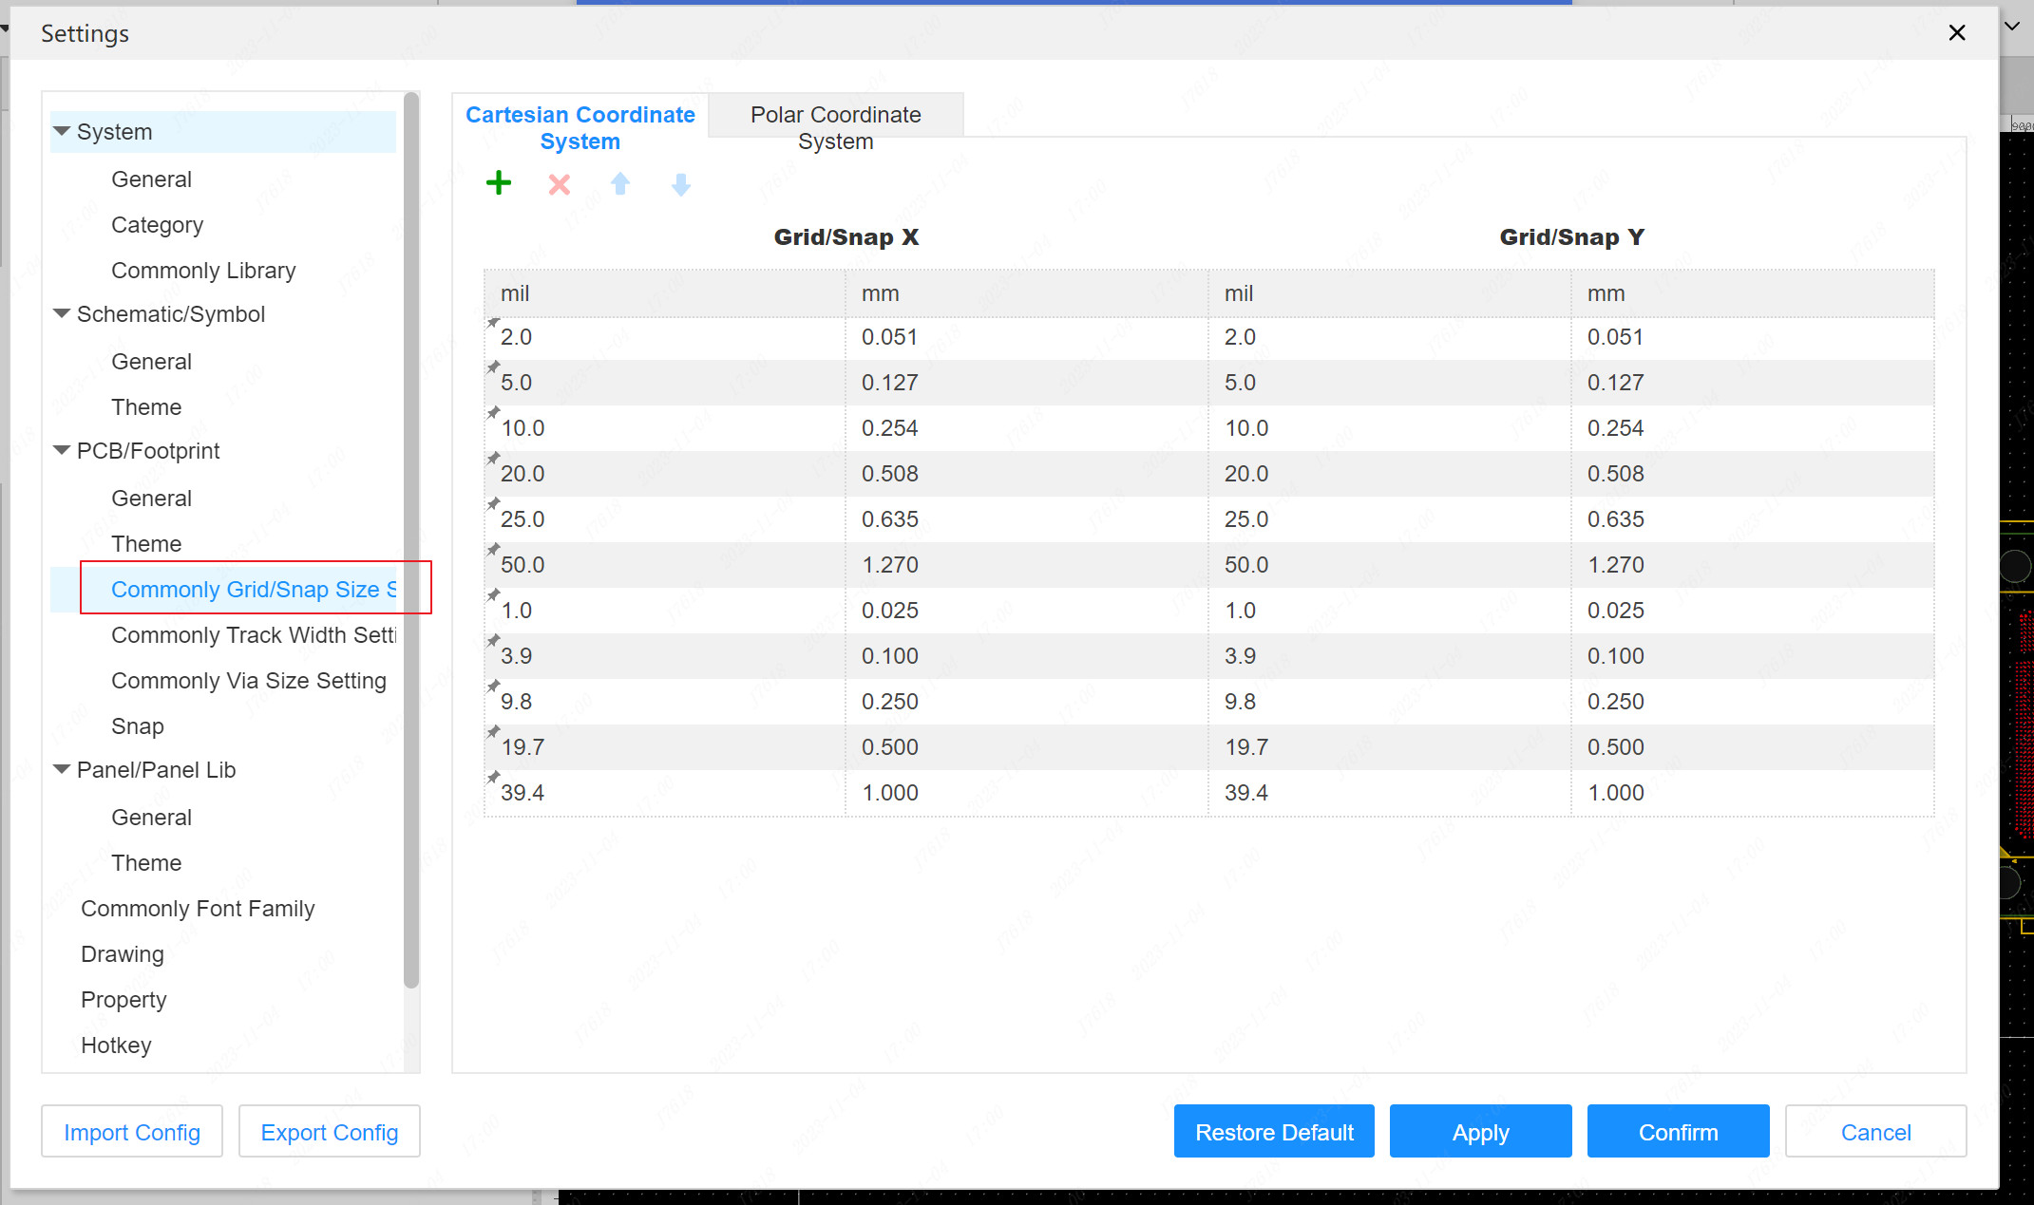The height and width of the screenshot is (1205, 2034).
Task: Select the General option under System
Action: coord(151,179)
